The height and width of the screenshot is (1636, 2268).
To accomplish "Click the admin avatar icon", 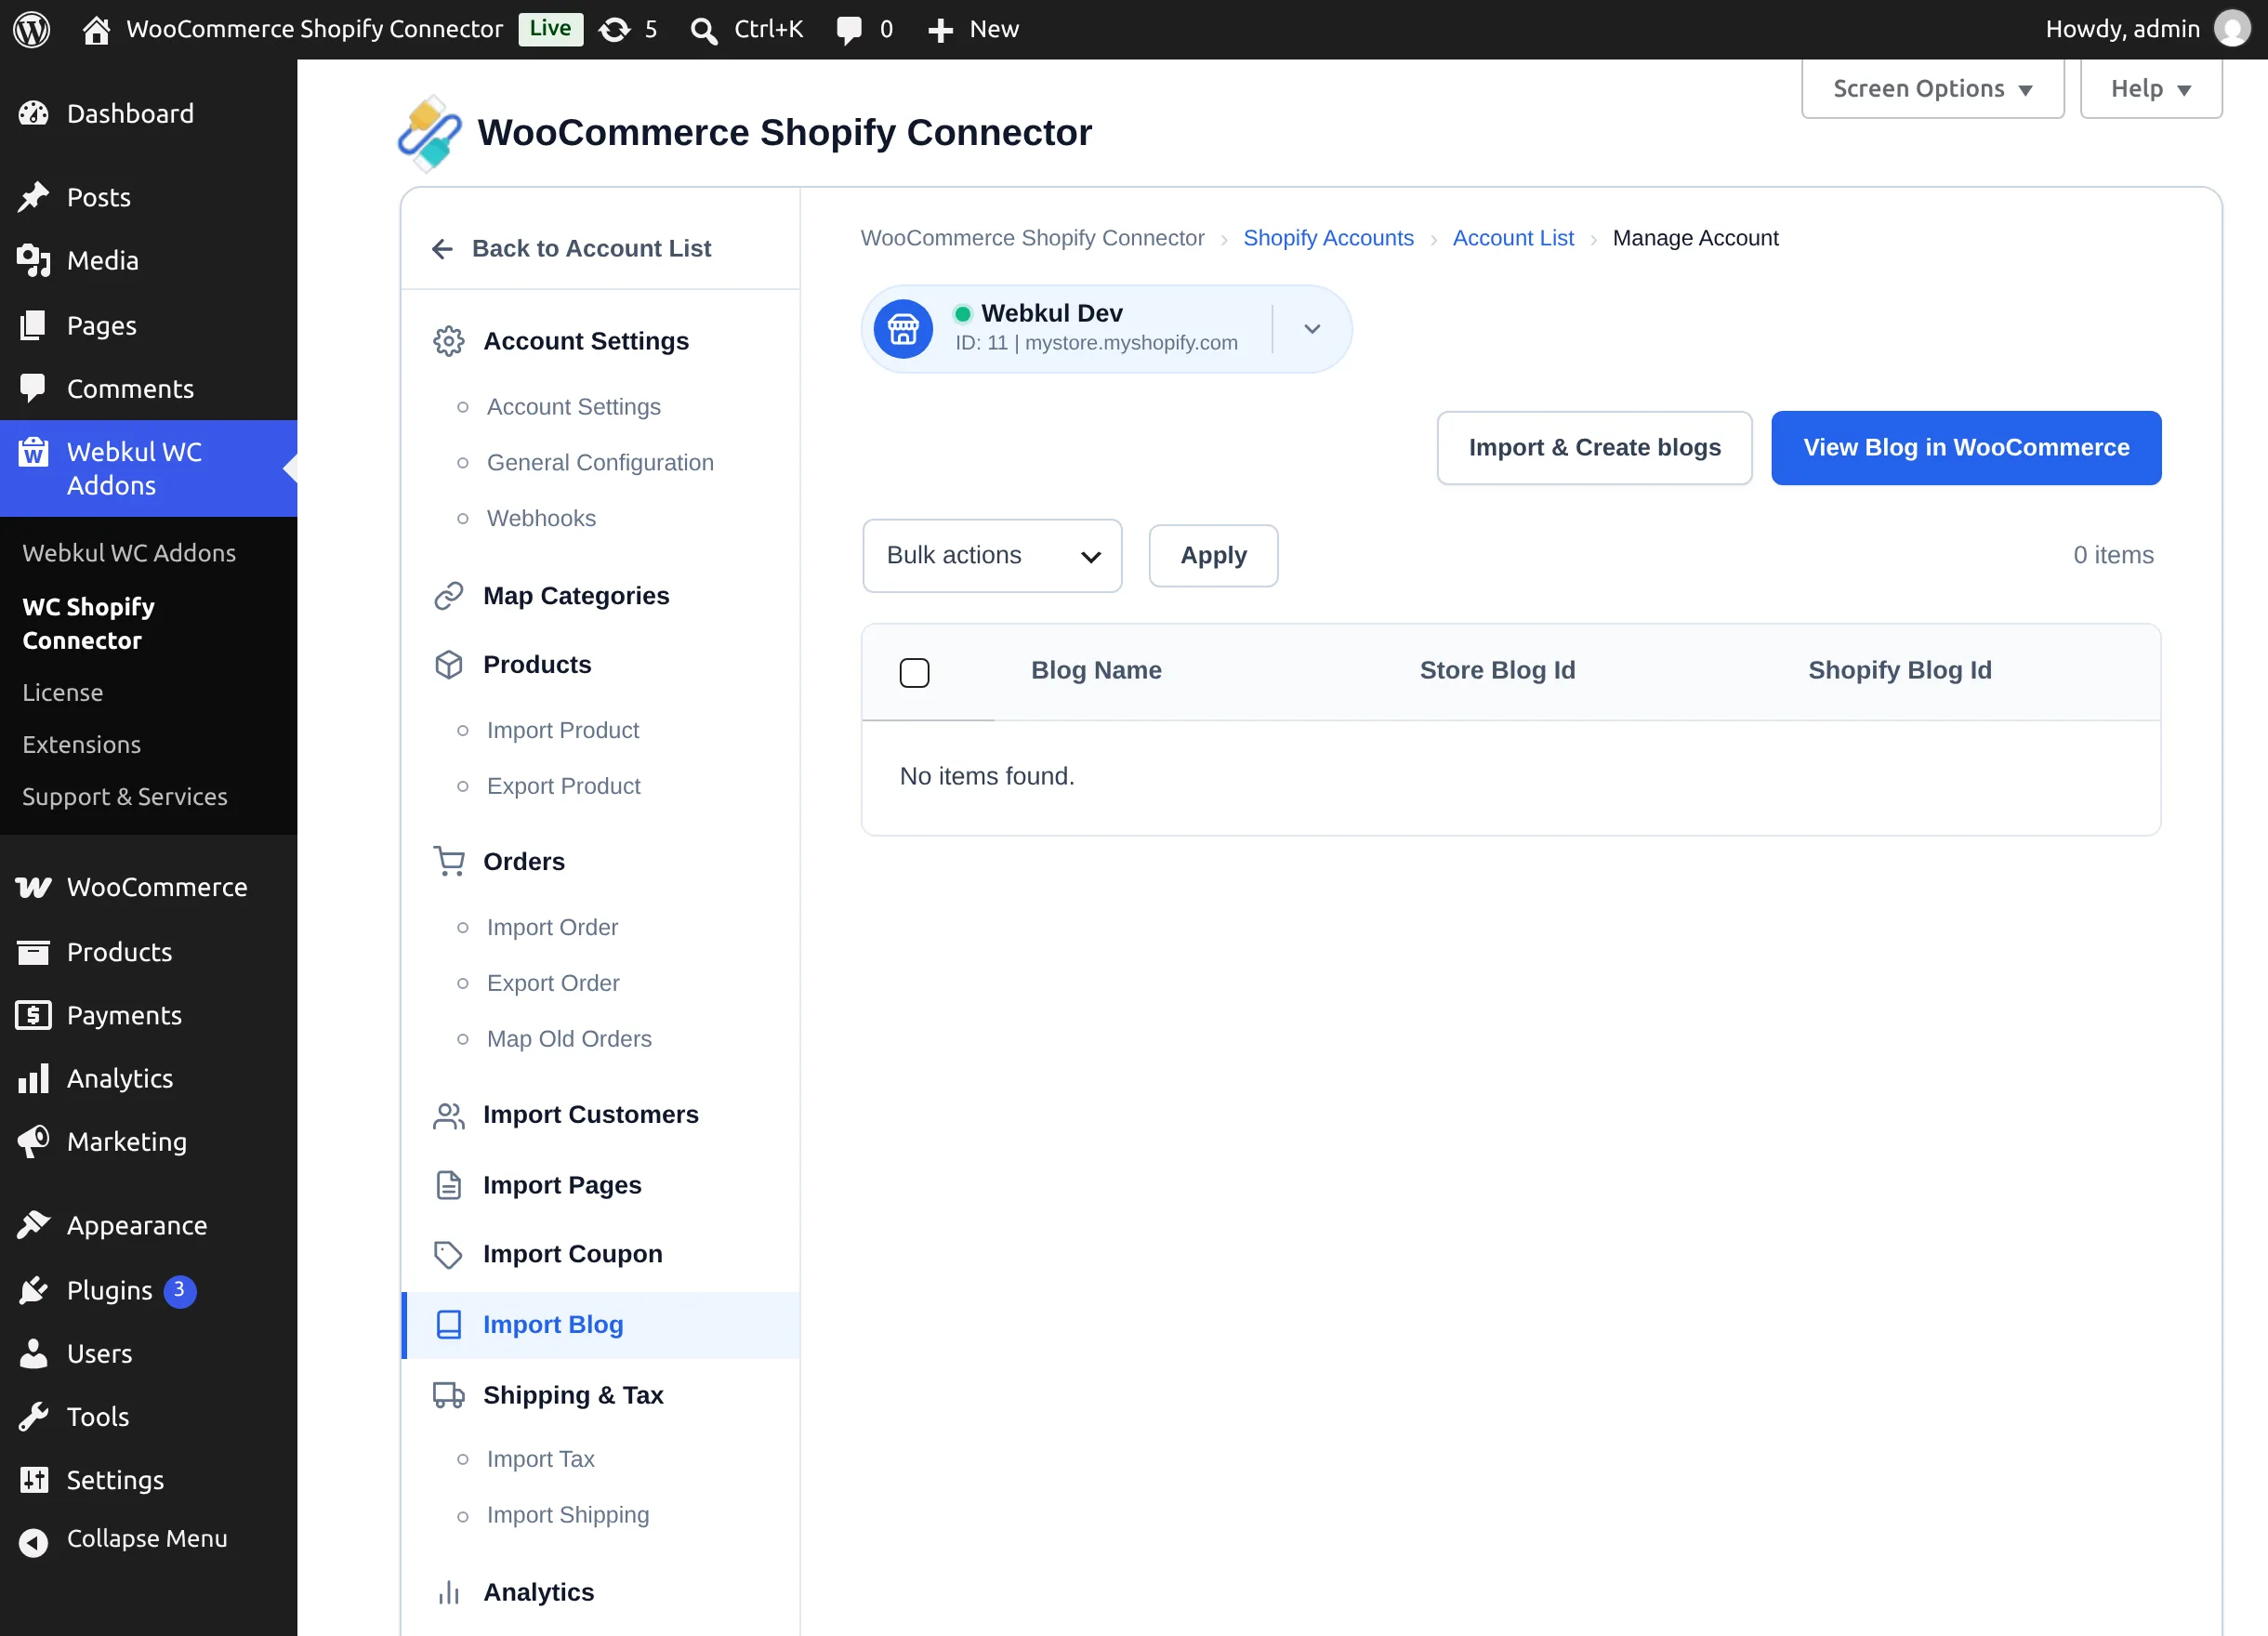I will coord(2232,29).
